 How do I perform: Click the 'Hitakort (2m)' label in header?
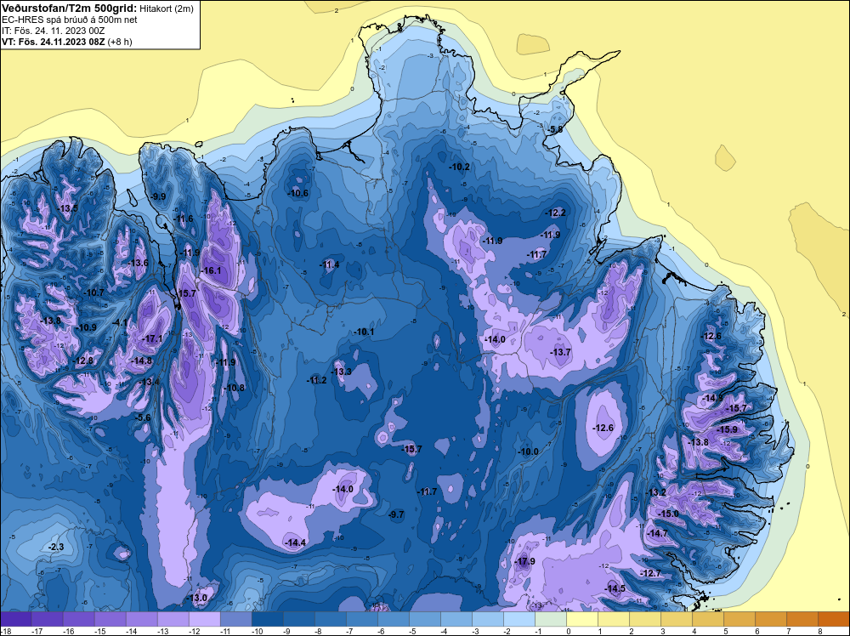point(166,9)
